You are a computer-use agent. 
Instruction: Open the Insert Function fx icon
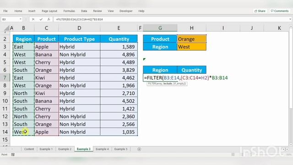point(49,19)
